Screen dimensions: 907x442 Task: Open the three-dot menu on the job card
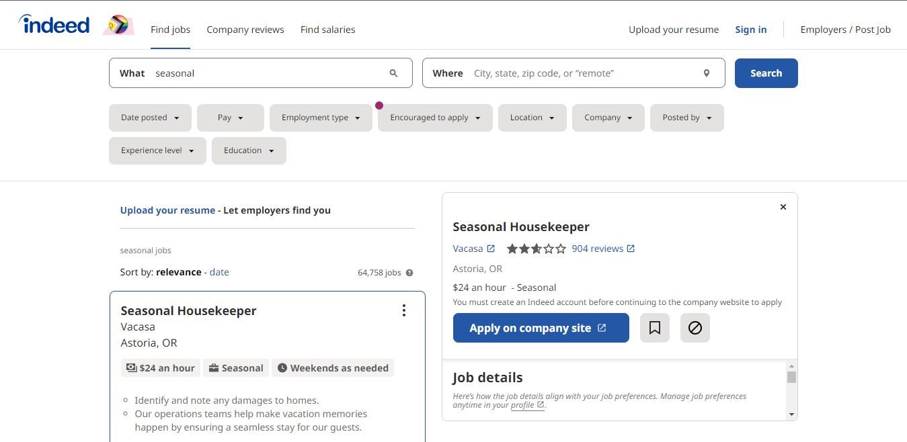pos(403,310)
